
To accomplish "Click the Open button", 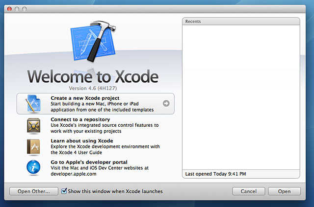I will coord(284,191).
